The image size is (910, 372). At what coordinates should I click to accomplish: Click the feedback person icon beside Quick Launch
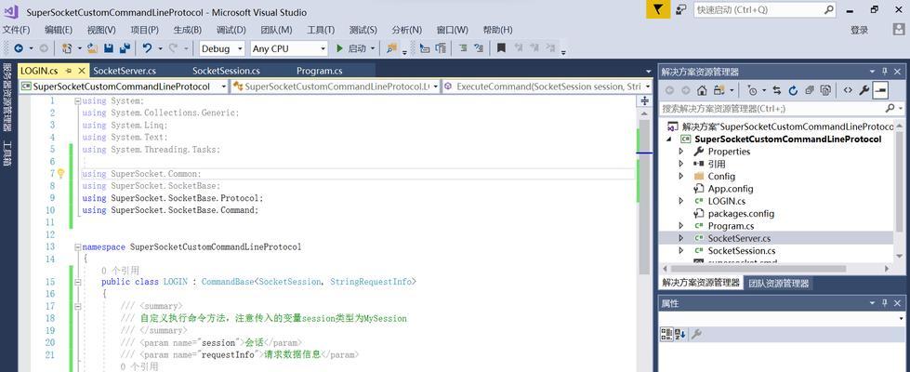pyautogui.click(x=682, y=9)
